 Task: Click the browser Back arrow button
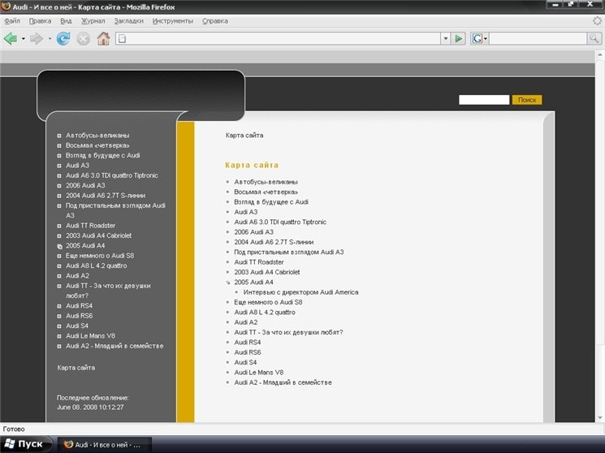pos(11,38)
